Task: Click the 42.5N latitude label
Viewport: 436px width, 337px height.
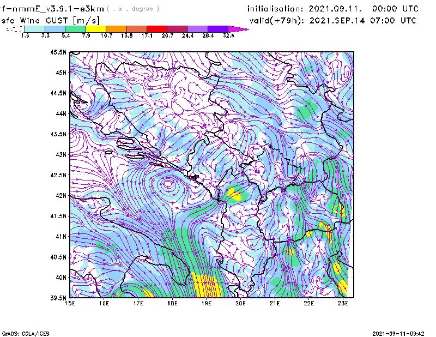Action: pos(58,175)
